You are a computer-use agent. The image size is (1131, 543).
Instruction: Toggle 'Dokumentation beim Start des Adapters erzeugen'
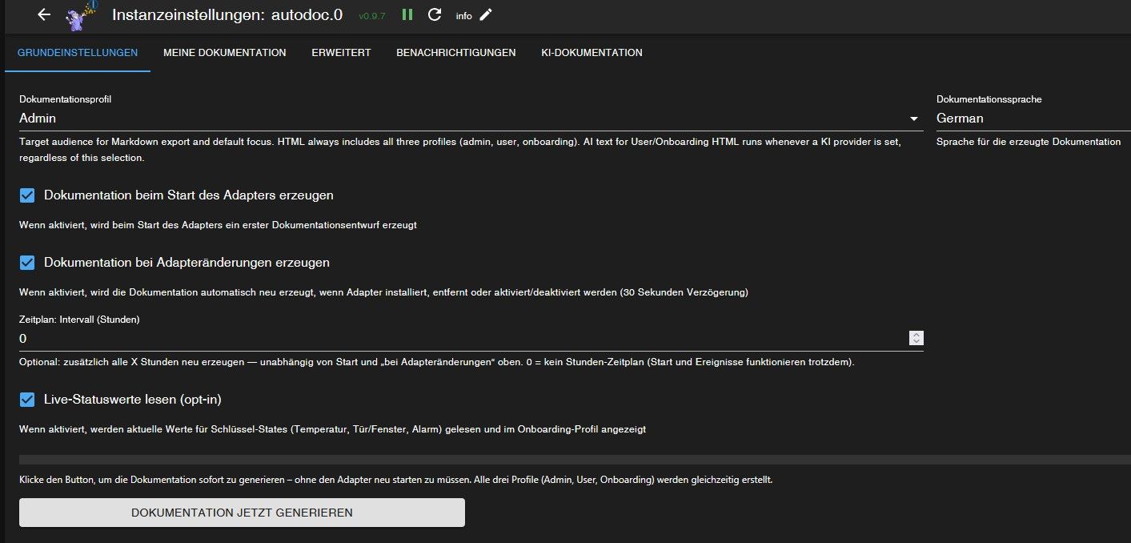pyautogui.click(x=27, y=195)
